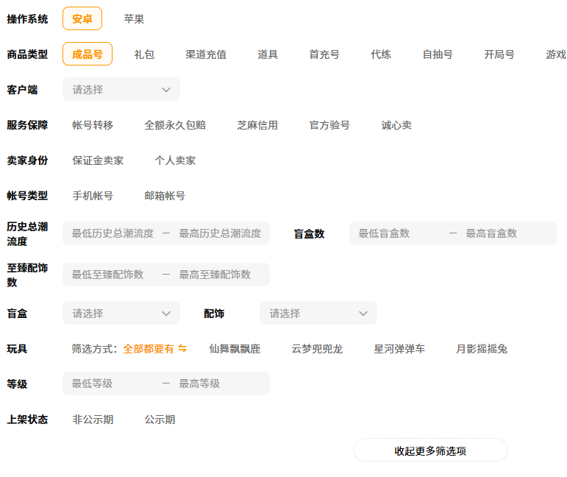
Task: Choose the 渠道充值 product type
Action: pos(206,54)
